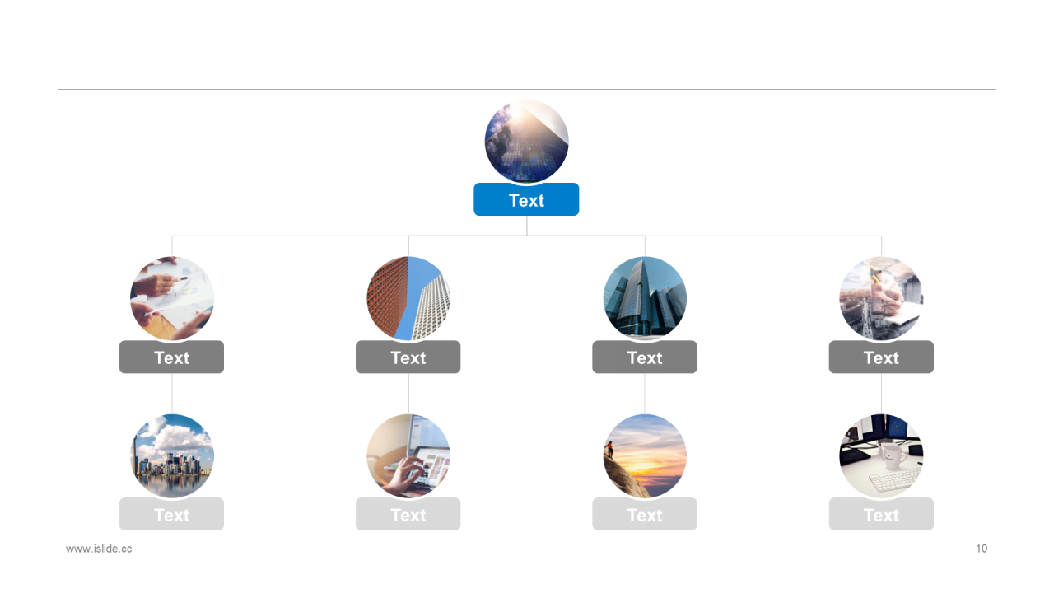Viewport: 1054px width, 593px height.
Task: Click light gray Text box under tablet photo
Action: [408, 514]
